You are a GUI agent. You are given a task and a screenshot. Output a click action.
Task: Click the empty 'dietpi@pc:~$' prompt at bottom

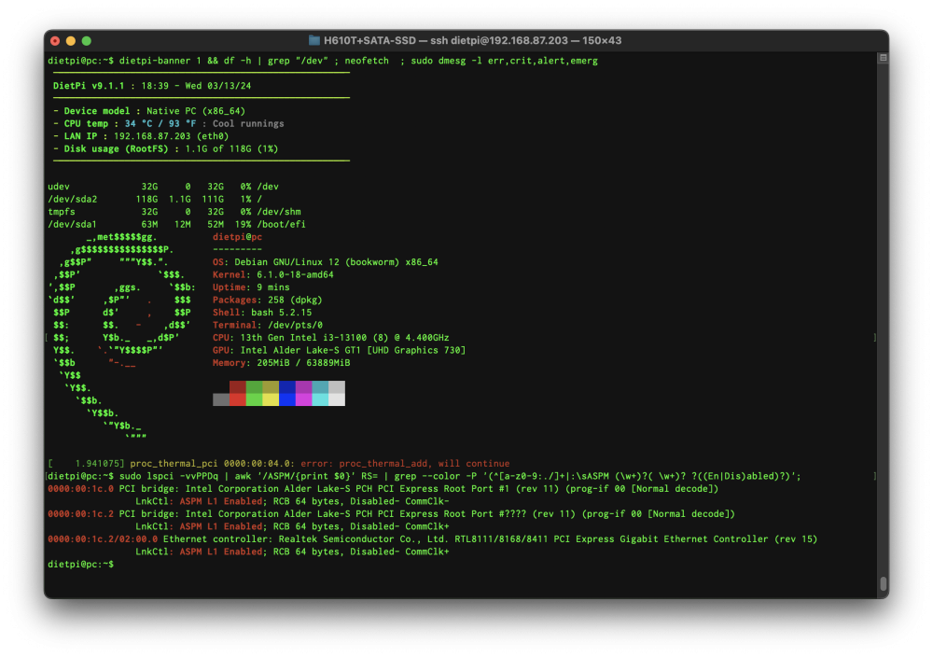80,564
